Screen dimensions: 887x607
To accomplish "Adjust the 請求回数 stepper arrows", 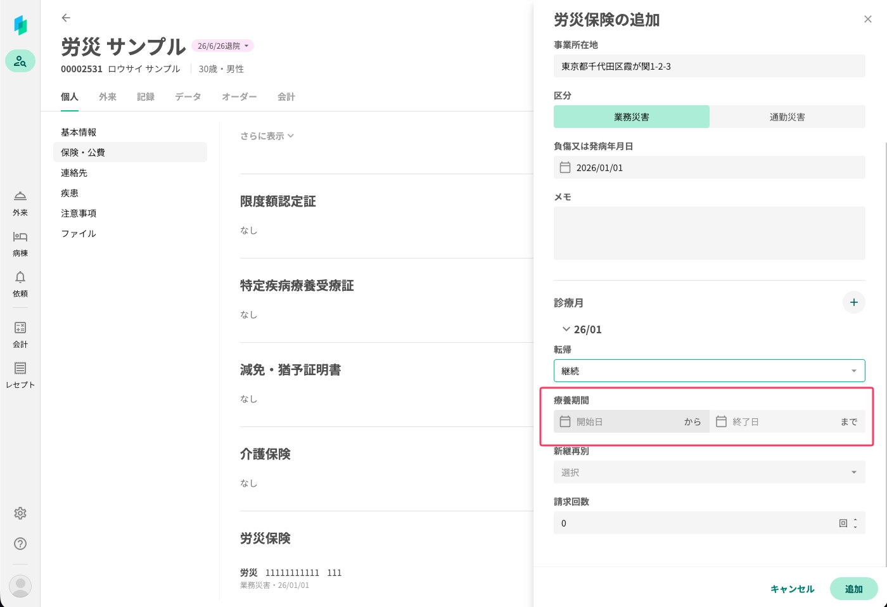I will pos(855,523).
